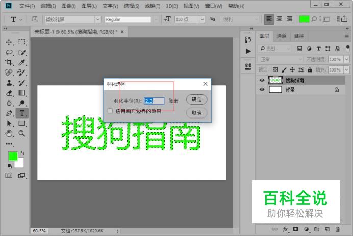Select the Healing Brush tool

point(9,73)
